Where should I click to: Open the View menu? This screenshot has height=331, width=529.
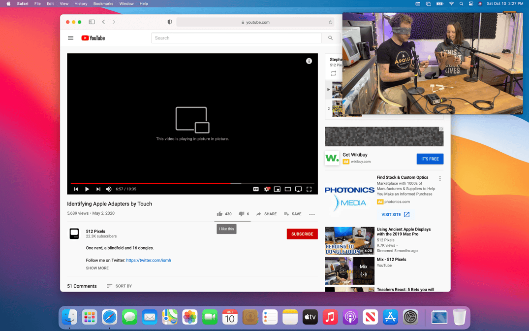pyautogui.click(x=64, y=4)
